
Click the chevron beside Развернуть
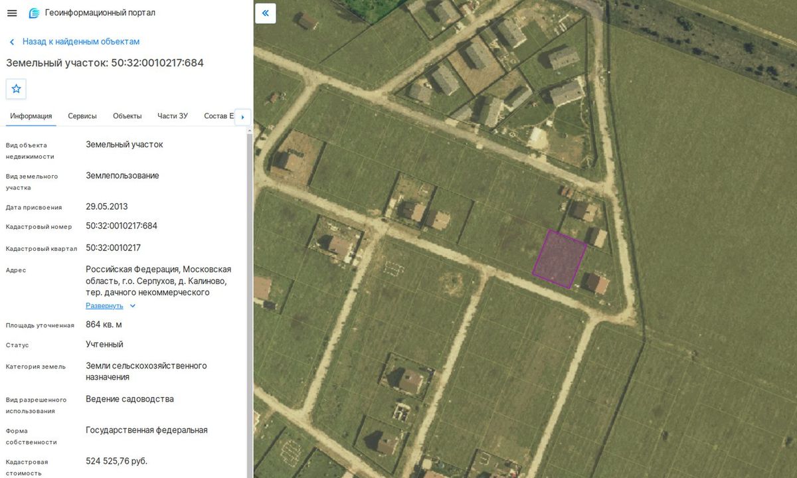coord(132,306)
